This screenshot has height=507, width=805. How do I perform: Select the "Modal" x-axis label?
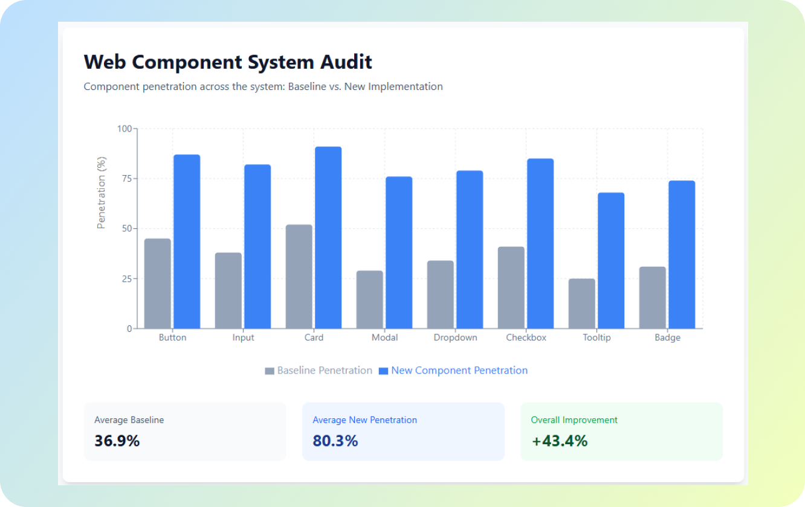click(384, 338)
